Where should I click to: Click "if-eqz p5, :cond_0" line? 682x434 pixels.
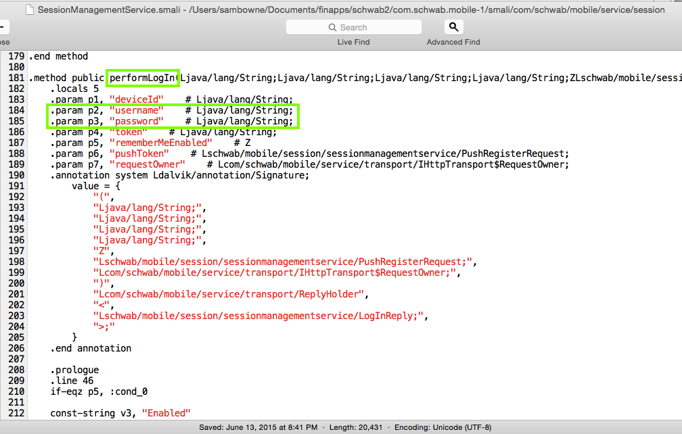pyautogui.click(x=99, y=392)
